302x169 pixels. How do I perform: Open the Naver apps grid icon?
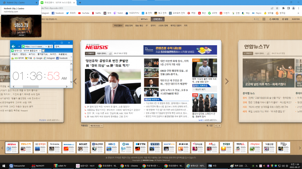tap(264, 19)
